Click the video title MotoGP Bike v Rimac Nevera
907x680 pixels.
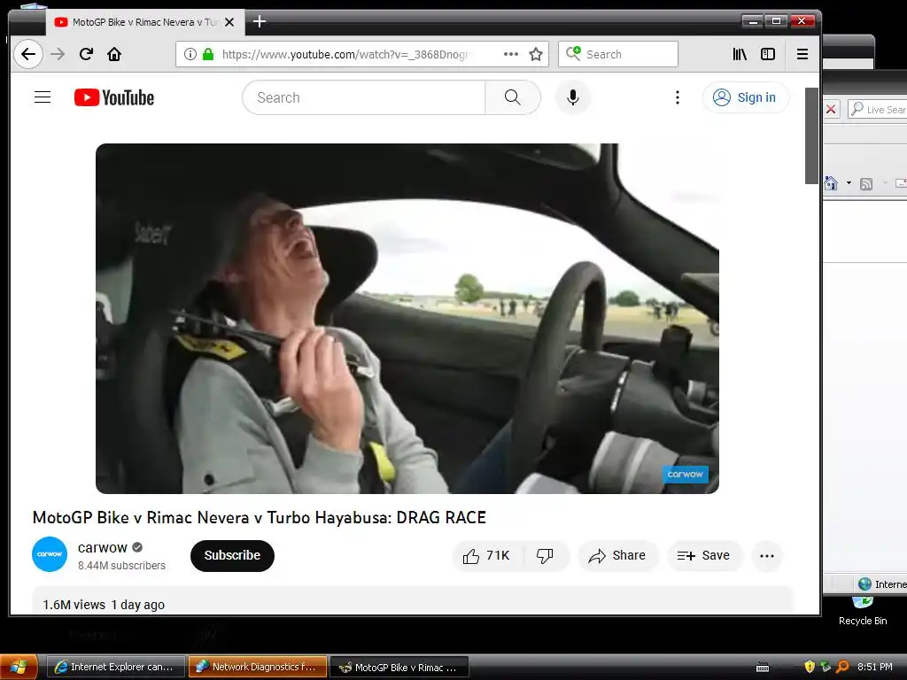click(260, 517)
